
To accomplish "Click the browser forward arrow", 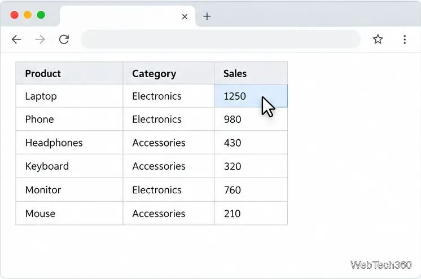I will point(40,39).
